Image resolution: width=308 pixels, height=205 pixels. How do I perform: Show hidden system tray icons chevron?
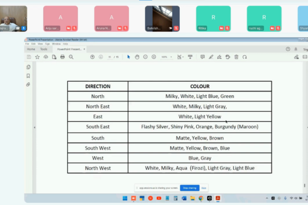(x=267, y=198)
